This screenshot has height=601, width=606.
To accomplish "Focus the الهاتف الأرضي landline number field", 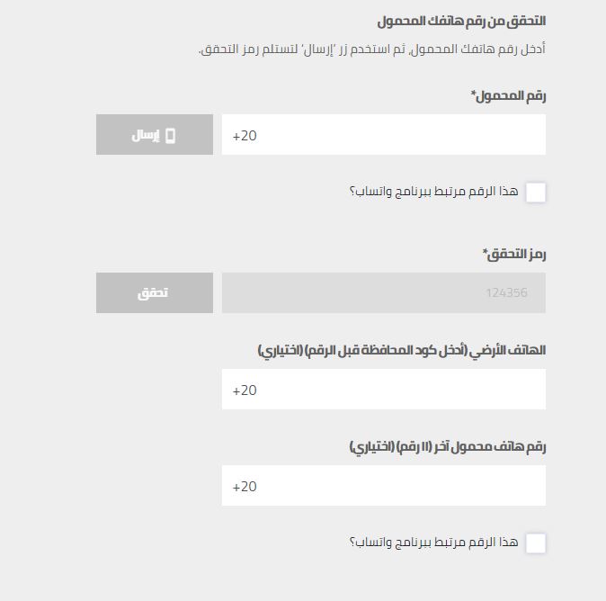I will click(383, 390).
